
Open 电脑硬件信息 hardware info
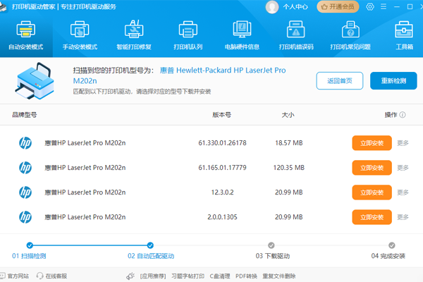pyautogui.click(x=242, y=36)
